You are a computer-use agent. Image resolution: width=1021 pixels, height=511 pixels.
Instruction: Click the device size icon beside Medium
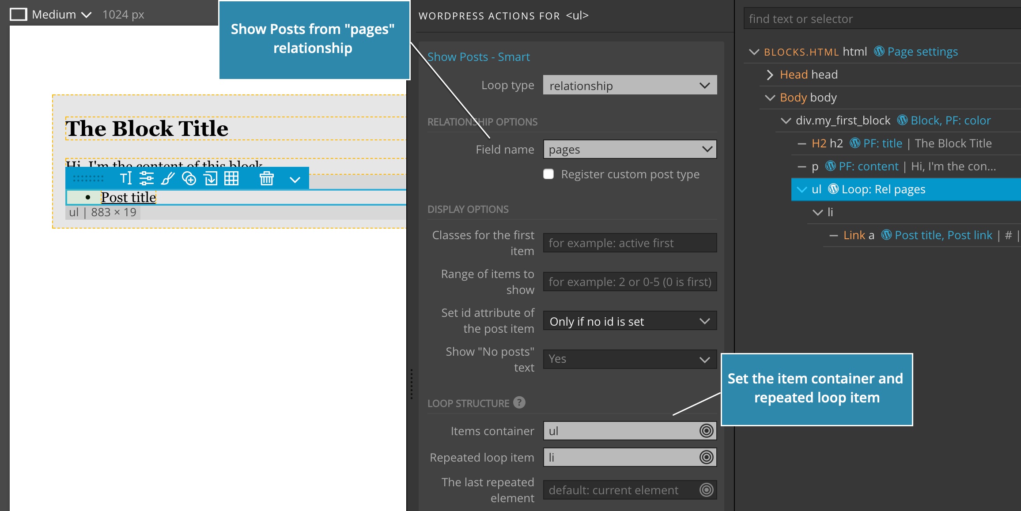point(18,15)
